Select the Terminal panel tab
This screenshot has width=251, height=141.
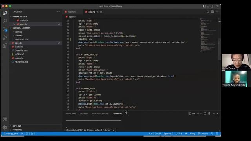117,114
